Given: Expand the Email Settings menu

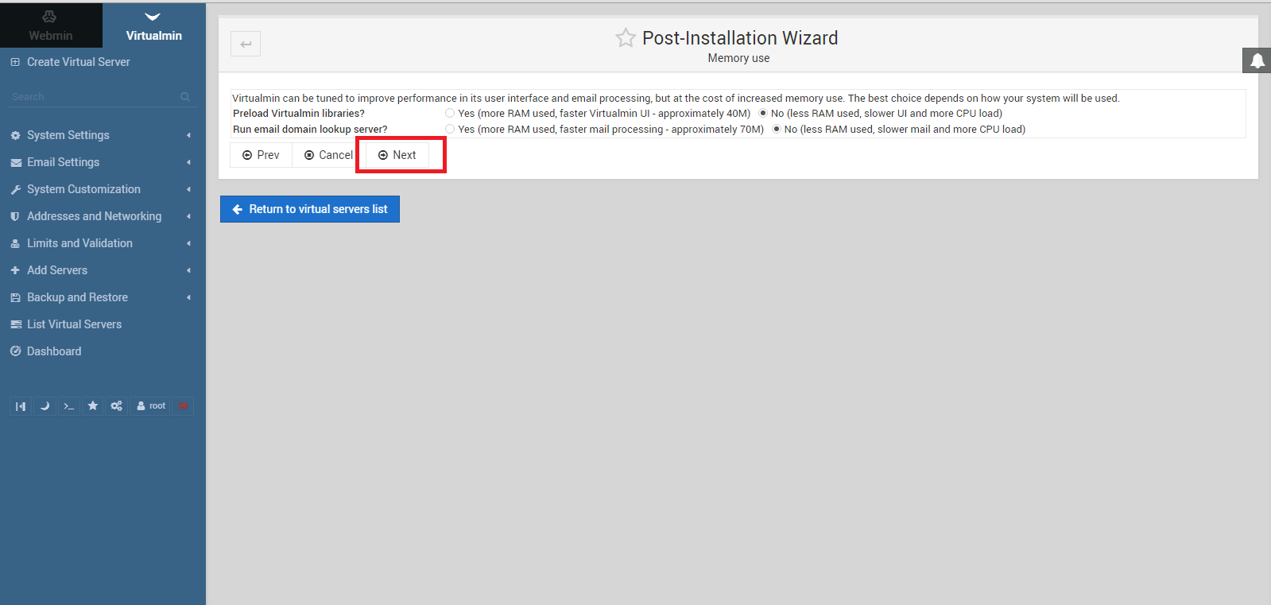Looking at the screenshot, I should pos(103,162).
